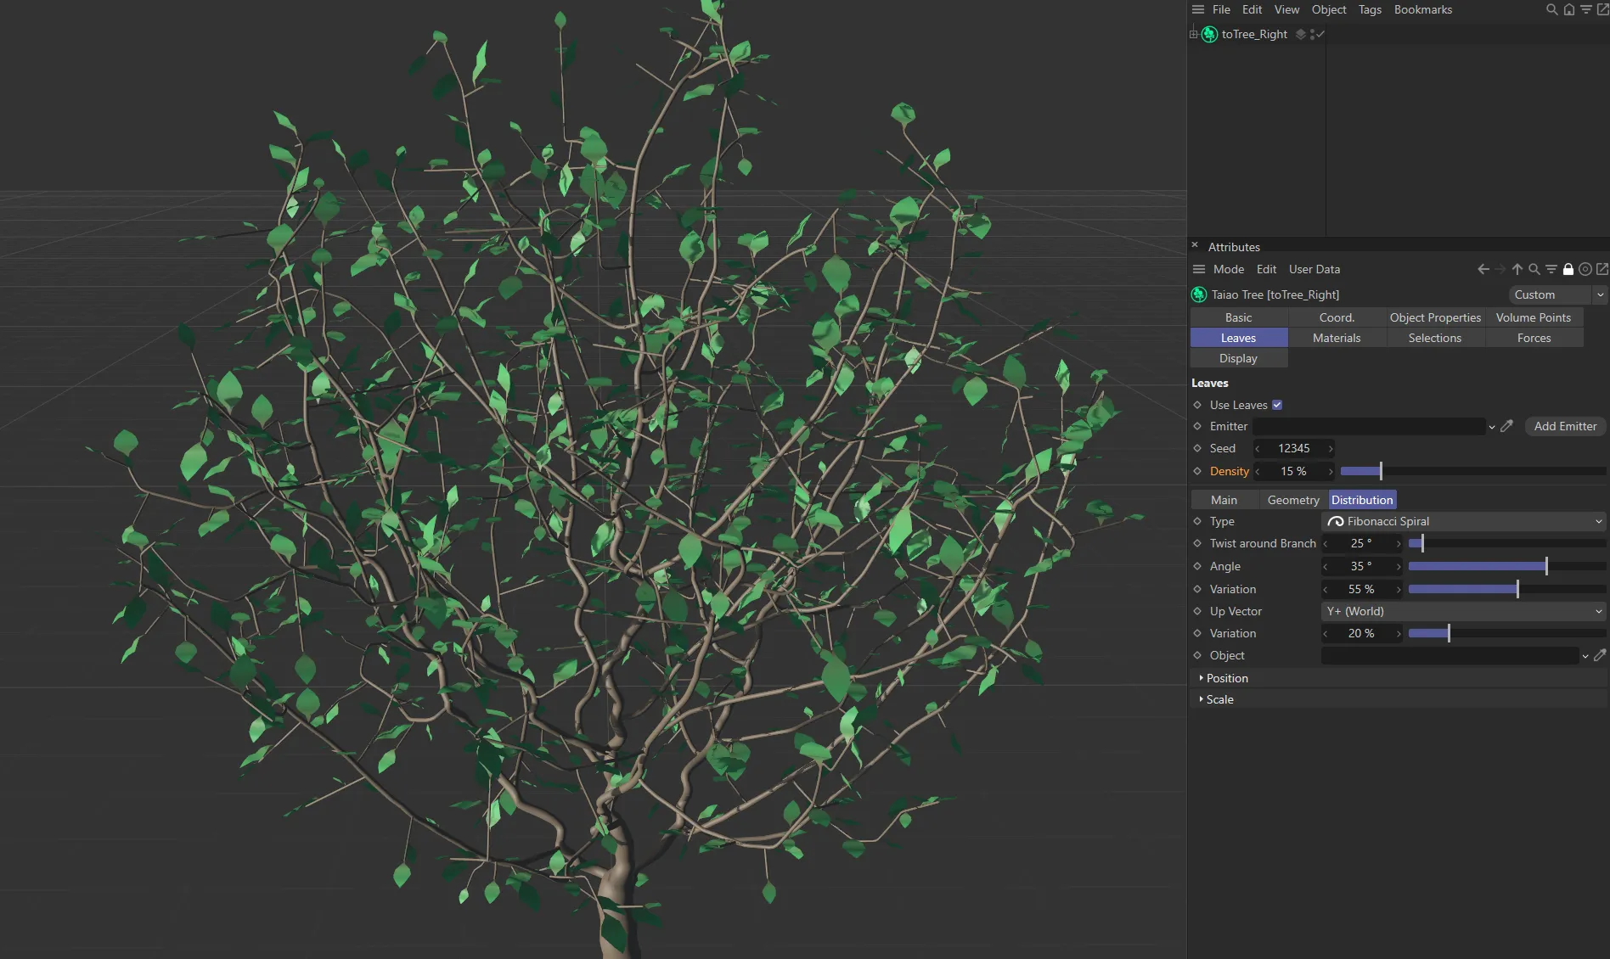Viewport: 1610px width, 959px height.
Task: Click the Seed value input field
Action: tap(1293, 448)
